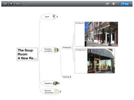Upload mind map to Box

(x=125, y=4)
